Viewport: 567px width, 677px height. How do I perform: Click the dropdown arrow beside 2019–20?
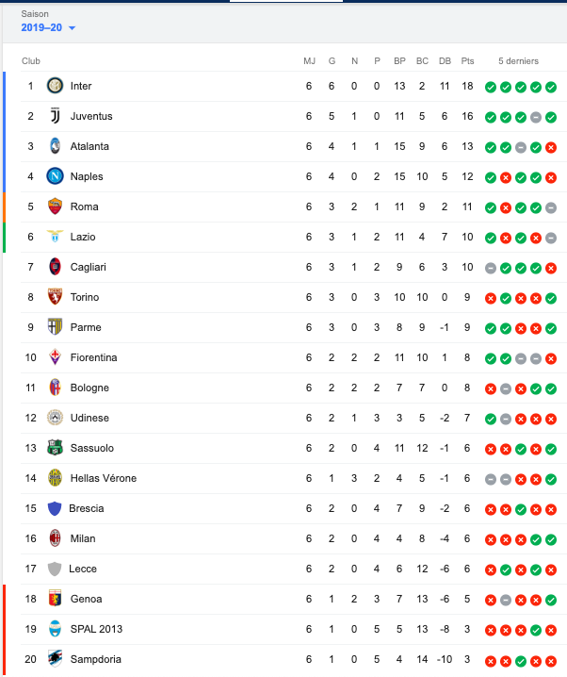72,28
